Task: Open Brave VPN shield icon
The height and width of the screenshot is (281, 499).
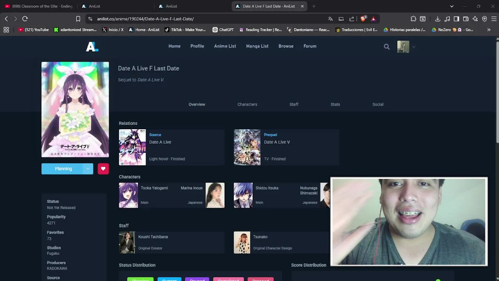Action: coord(485,19)
